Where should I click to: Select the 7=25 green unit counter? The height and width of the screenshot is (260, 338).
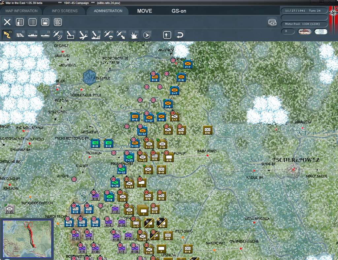pyautogui.click(x=129, y=157)
